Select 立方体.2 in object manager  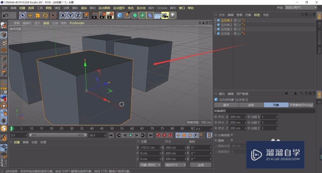pyautogui.click(x=226, y=25)
